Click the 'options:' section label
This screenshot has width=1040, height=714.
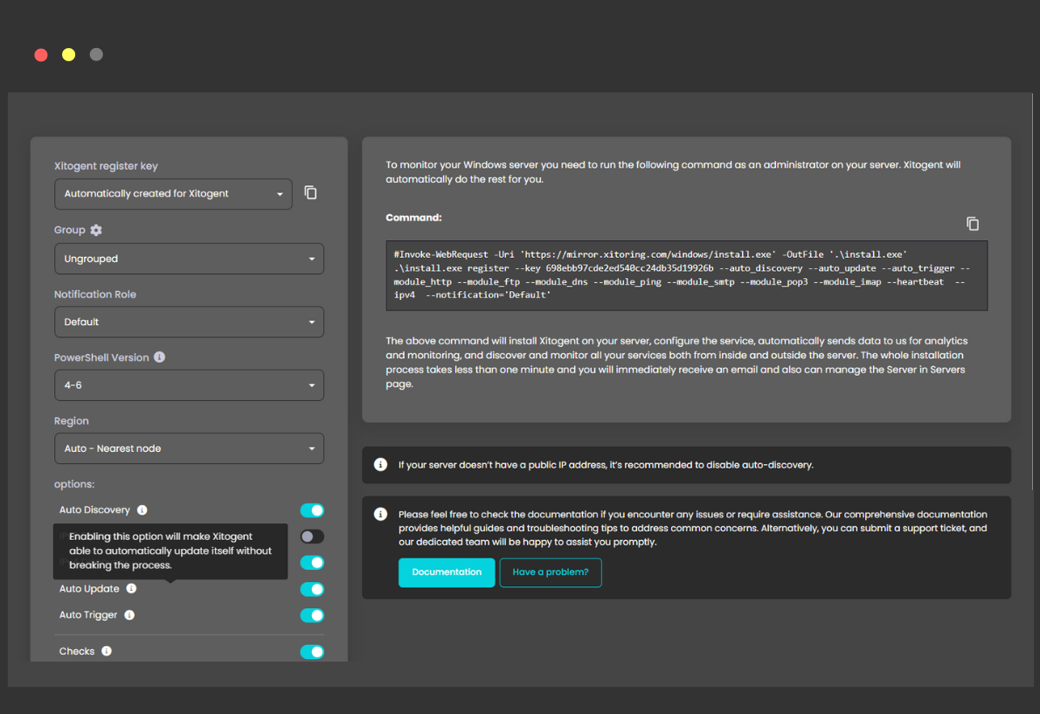(74, 484)
